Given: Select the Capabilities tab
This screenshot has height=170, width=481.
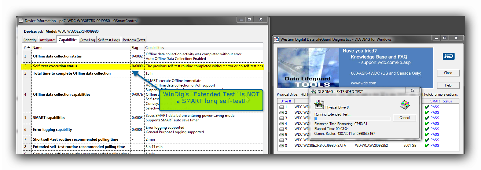Looking at the screenshot, I should (68, 40).
